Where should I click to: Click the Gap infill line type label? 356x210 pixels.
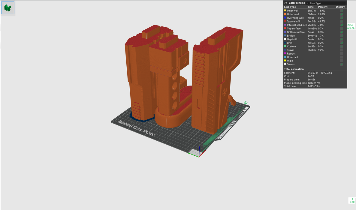tap(292, 39)
